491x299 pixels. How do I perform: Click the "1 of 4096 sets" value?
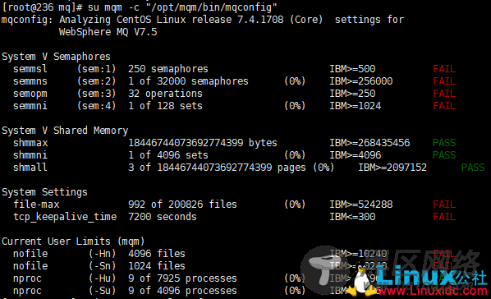click(x=168, y=155)
